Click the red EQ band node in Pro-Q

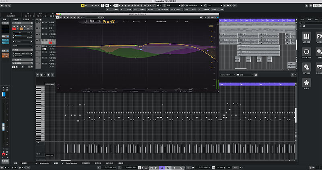tap(109, 46)
